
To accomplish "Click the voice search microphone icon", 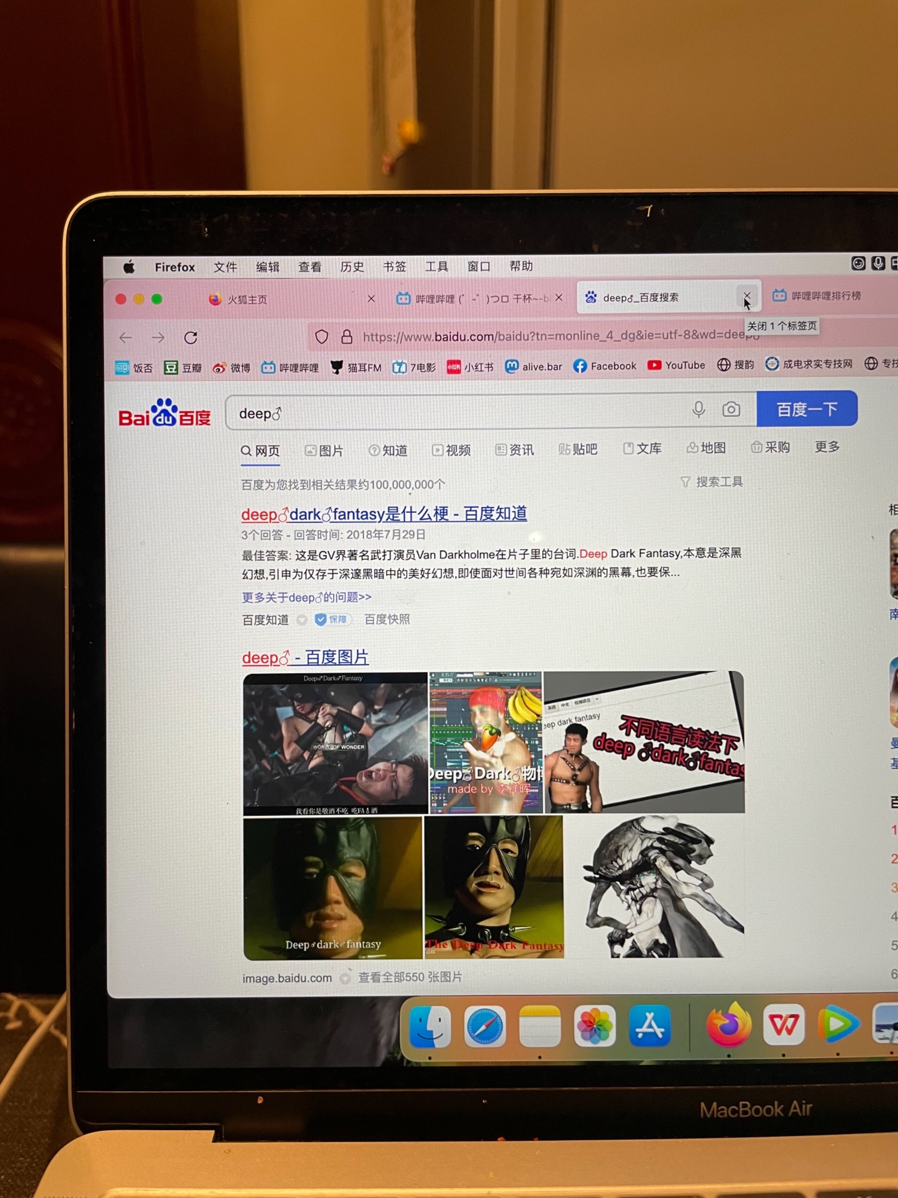I will (x=698, y=409).
